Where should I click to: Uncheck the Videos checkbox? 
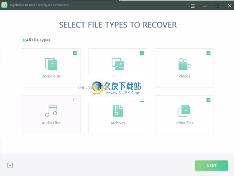(x=208, y=53)
